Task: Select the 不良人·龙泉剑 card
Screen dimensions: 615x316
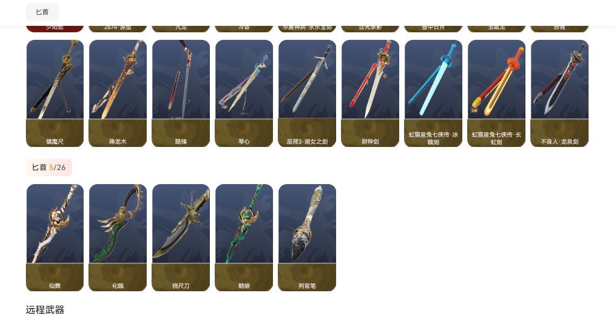Action: point(559,93)
